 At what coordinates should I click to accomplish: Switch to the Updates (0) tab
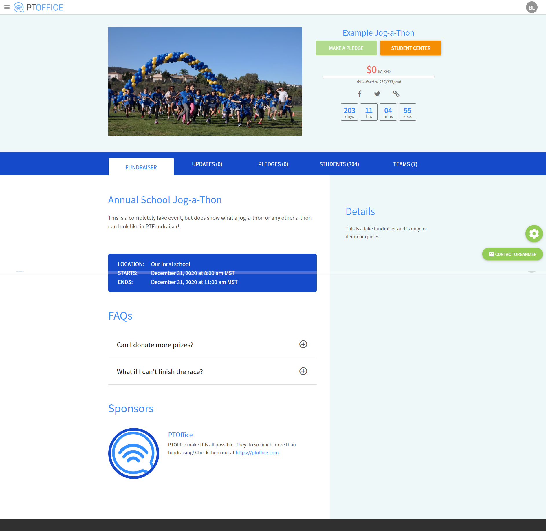(x=207, y=164)
